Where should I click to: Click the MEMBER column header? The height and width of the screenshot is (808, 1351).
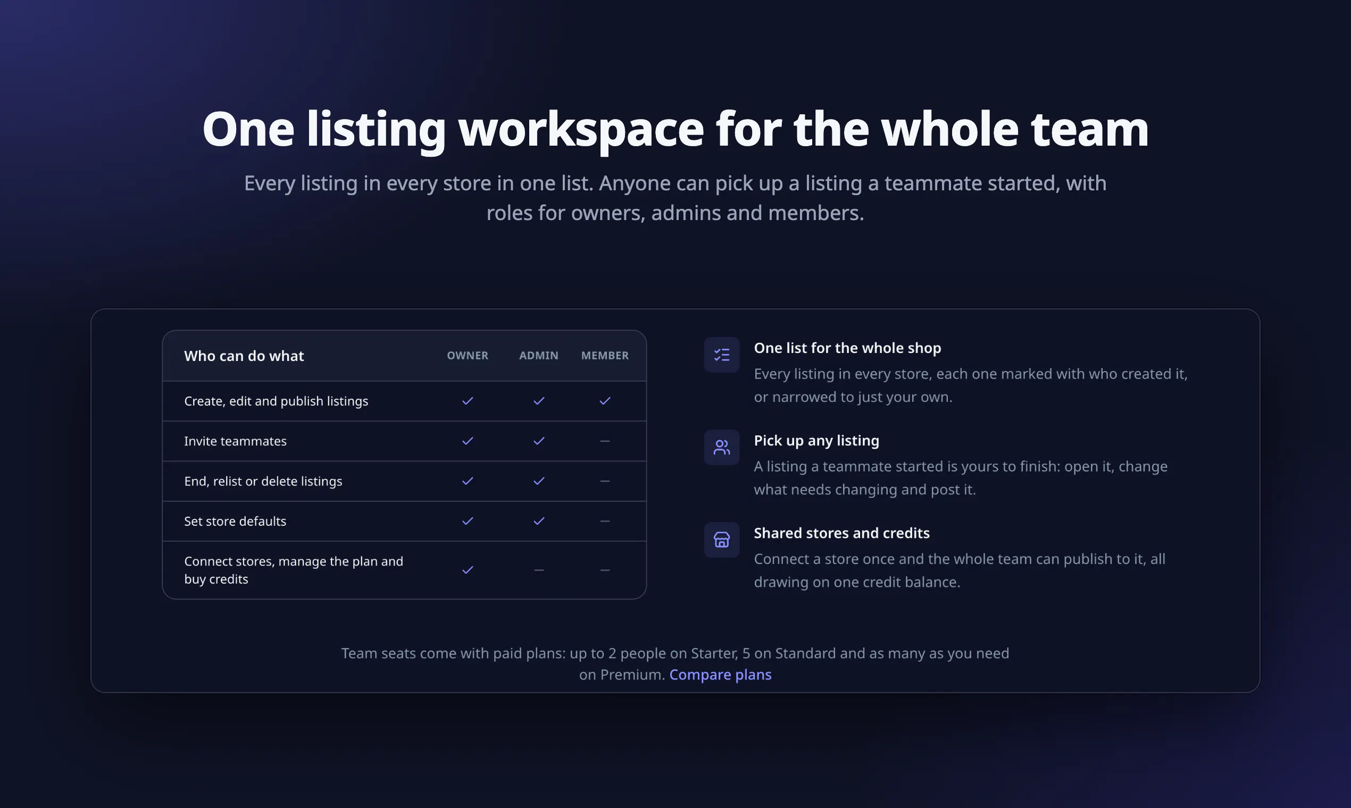click(x=605, y=356)
